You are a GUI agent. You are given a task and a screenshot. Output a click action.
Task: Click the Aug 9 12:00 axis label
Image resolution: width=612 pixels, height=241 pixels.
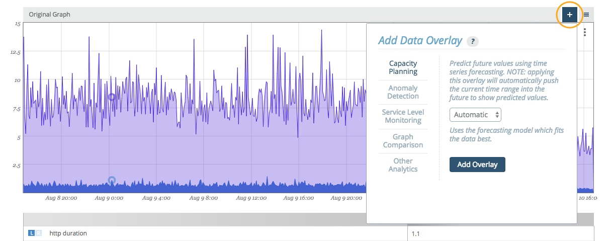pyautogui.click(x=250, y=198)
